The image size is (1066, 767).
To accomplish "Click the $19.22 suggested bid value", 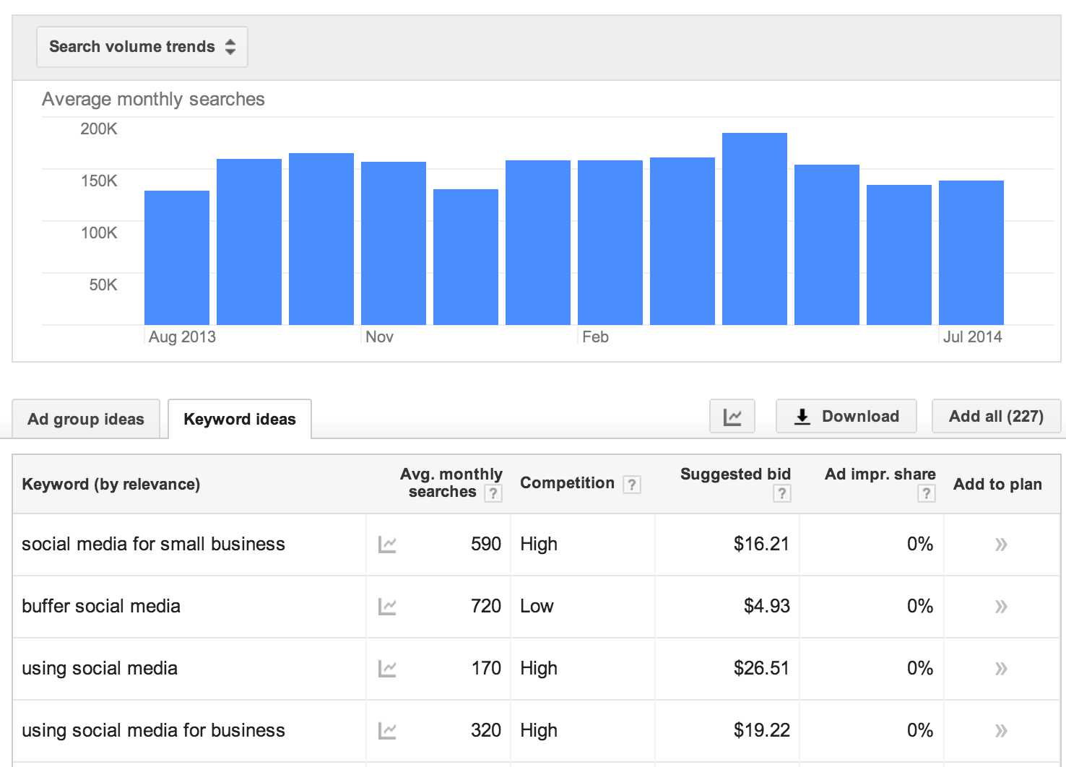I will pos(761,730).
